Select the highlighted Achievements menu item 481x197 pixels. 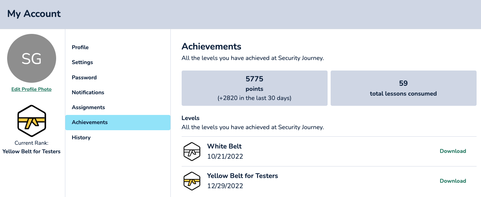coord(118,122)
